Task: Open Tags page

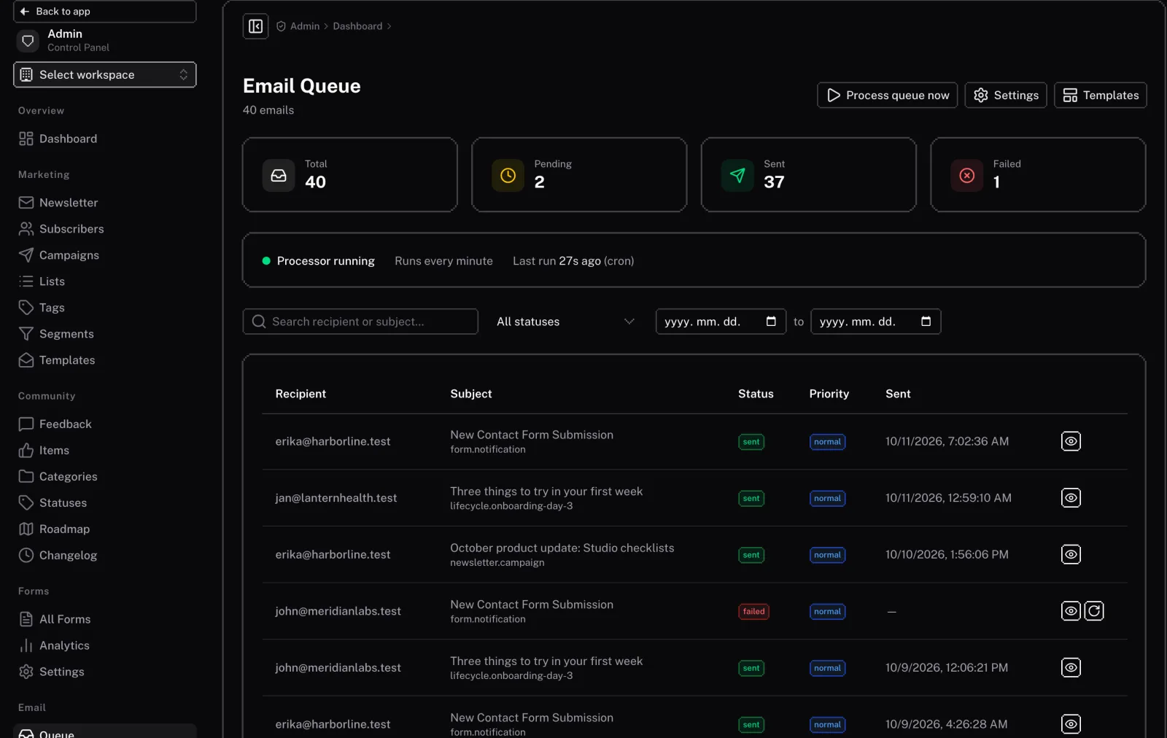Action: coord(105,308)
